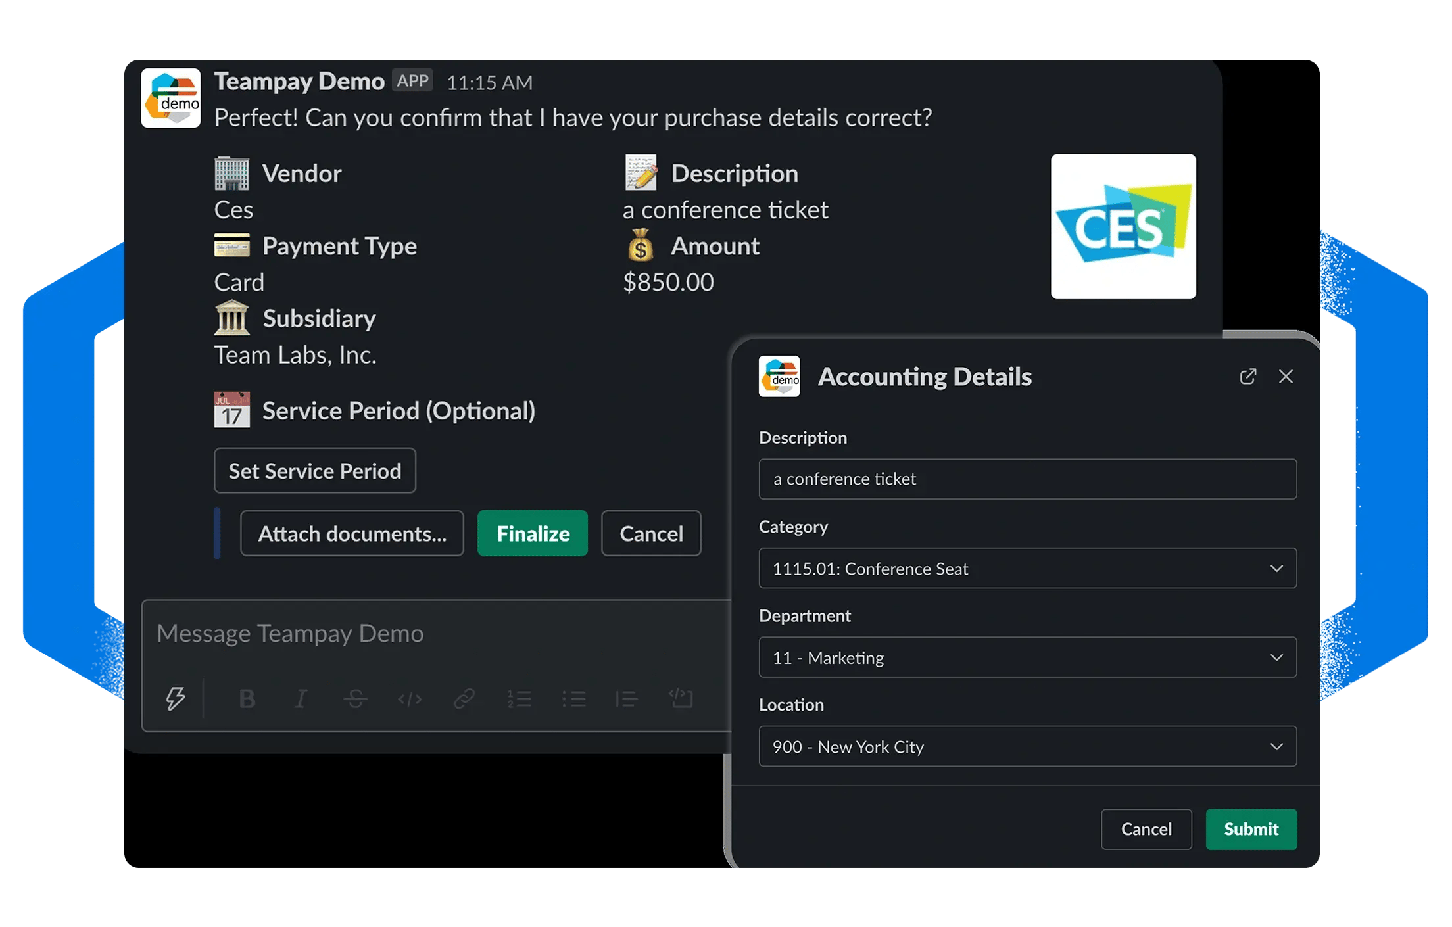
Task: Click the Bold formatting icon
Action: 247,698
